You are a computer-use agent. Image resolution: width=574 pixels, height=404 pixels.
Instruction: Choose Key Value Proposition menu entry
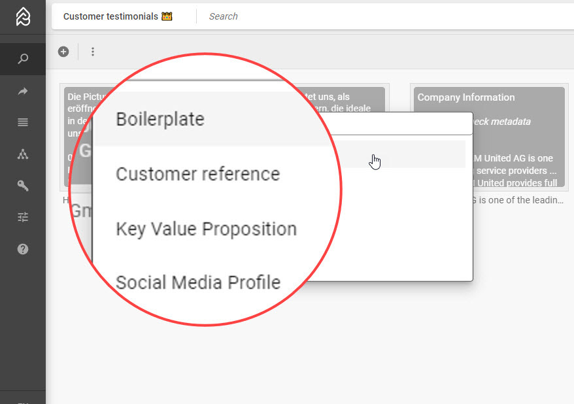point(206,229)
